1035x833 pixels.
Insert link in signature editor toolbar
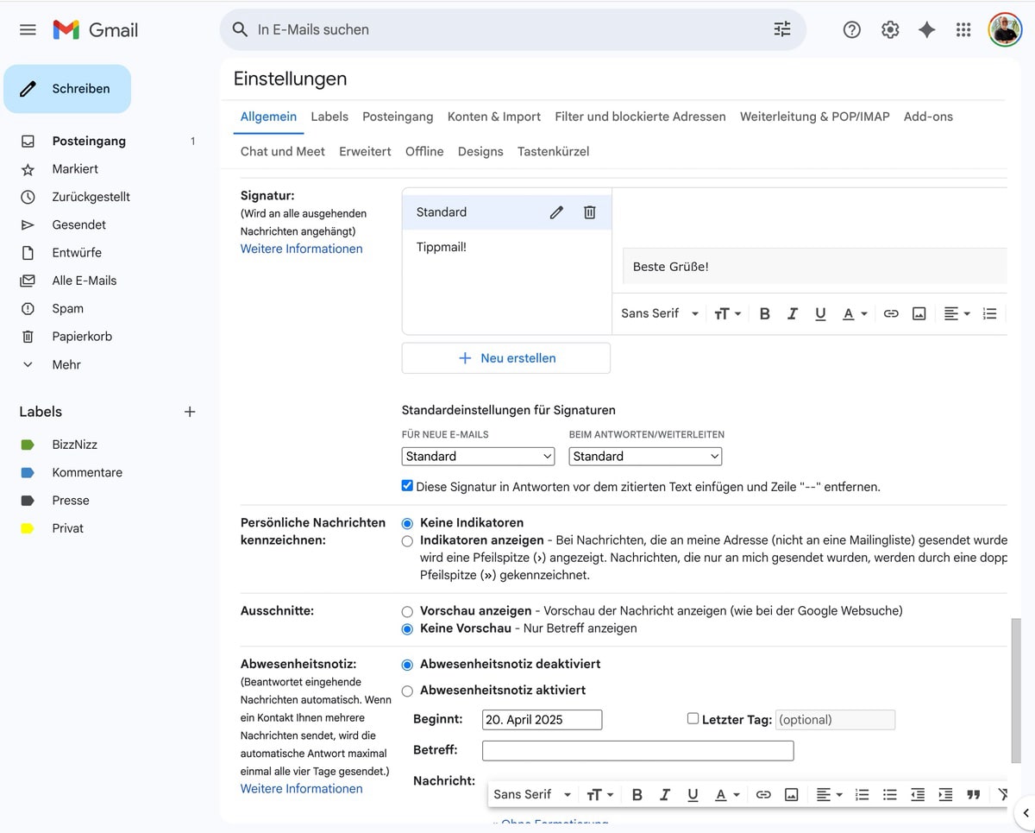click(x=891, y=313)
